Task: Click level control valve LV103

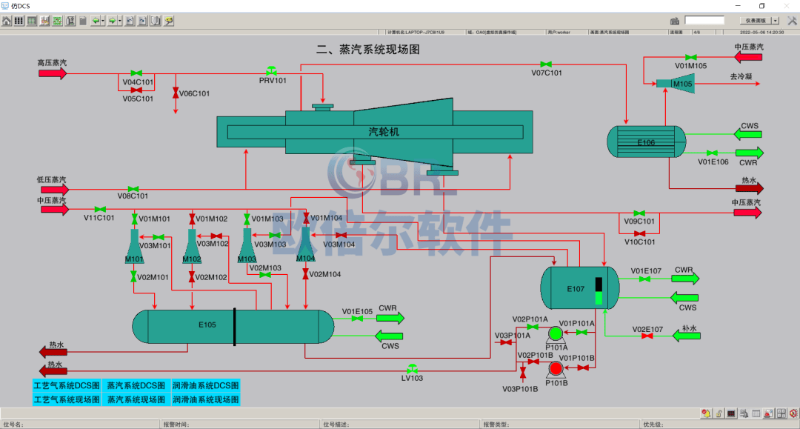Action: [x=413, y=368]
